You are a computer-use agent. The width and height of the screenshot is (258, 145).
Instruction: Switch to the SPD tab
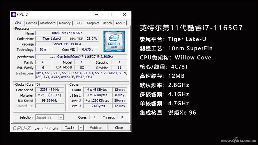(x=78, y=23)
